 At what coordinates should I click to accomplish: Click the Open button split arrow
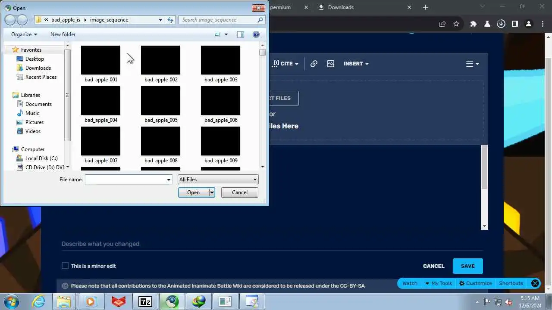[x=212, y=192]
